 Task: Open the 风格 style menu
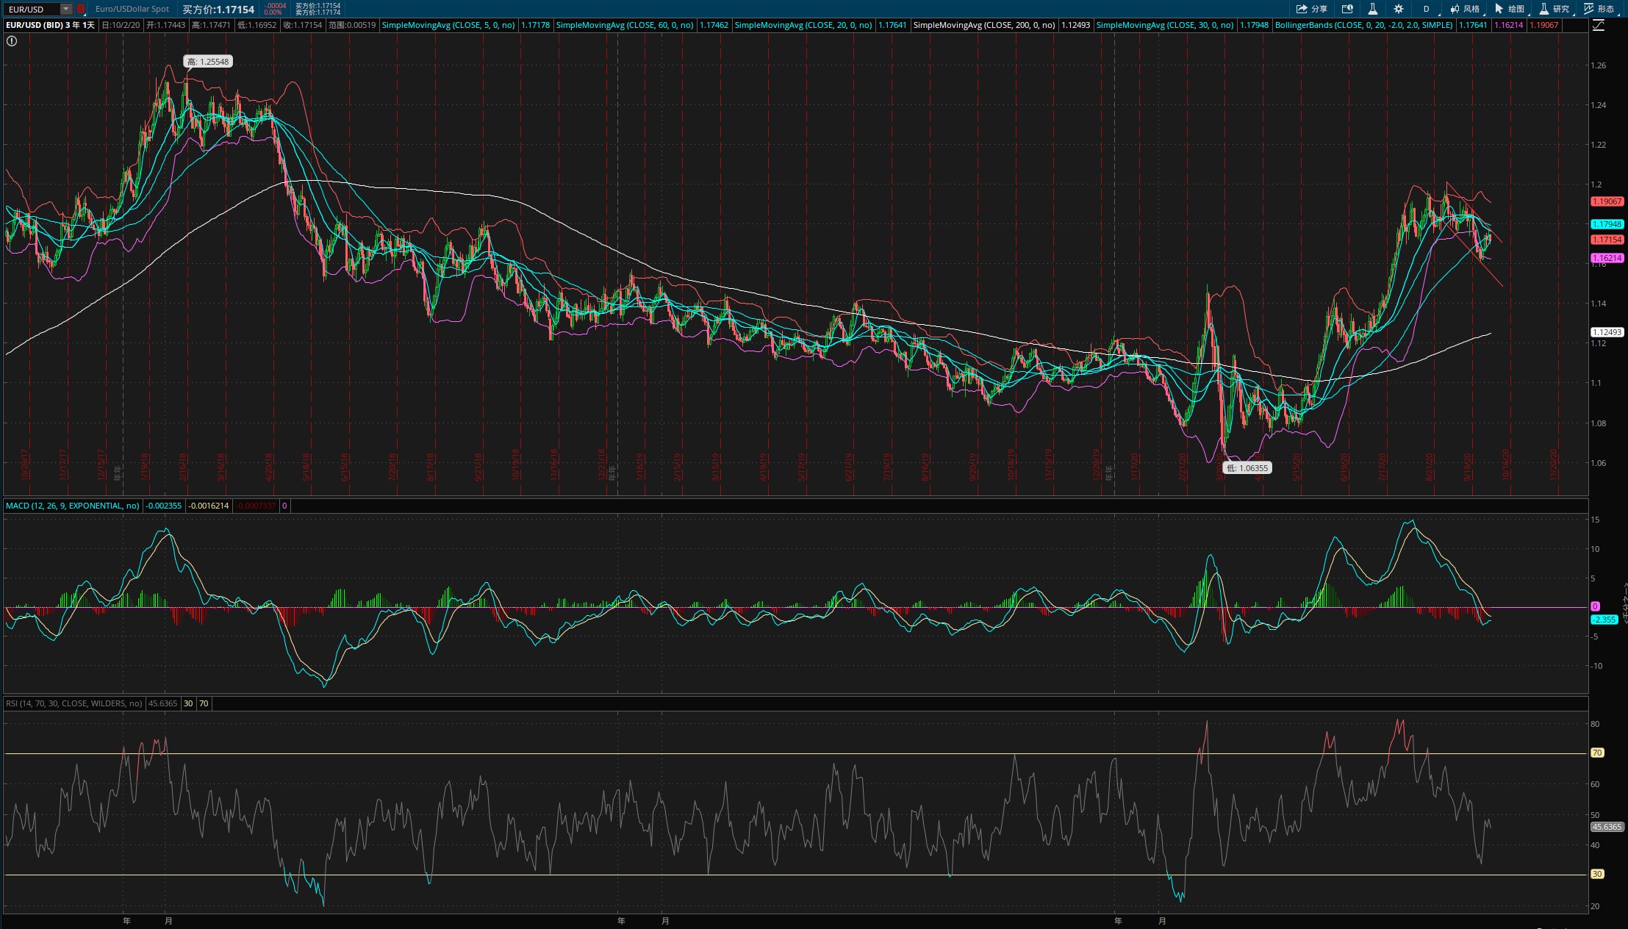pyautogui.click(x=1465, y=9)
